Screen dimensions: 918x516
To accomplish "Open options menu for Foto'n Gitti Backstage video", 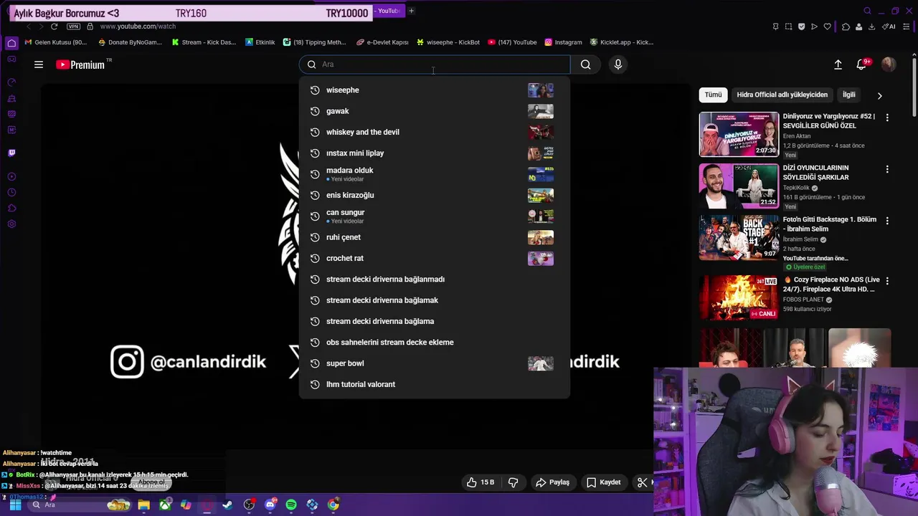I will (887, 221).
